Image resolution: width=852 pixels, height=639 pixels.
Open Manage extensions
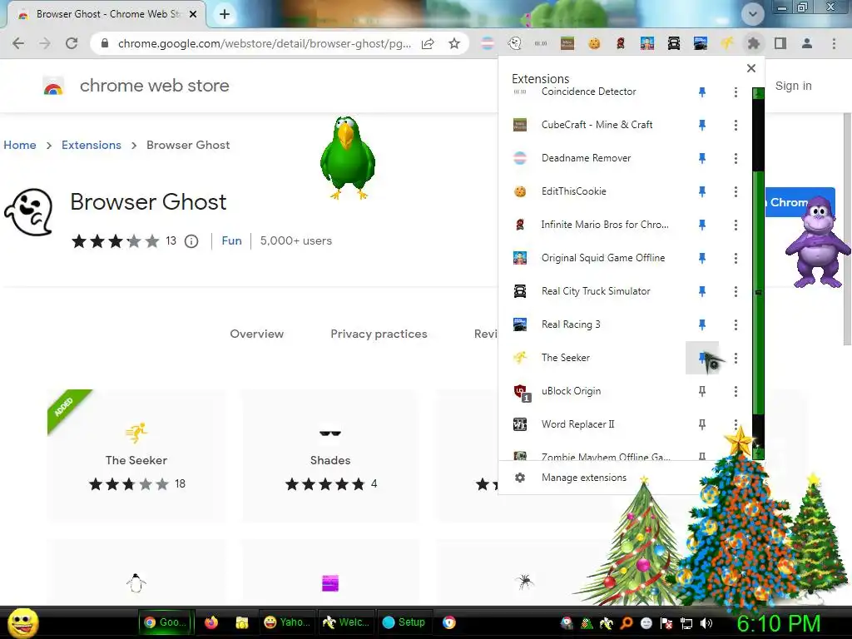point(583,478)
